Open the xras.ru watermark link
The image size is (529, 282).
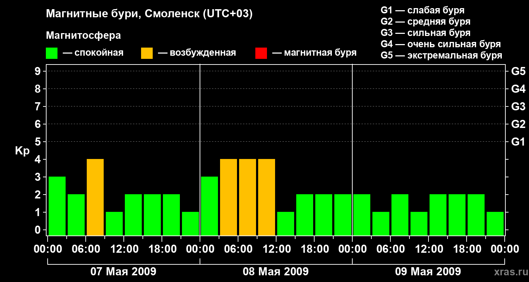point(509,272)
